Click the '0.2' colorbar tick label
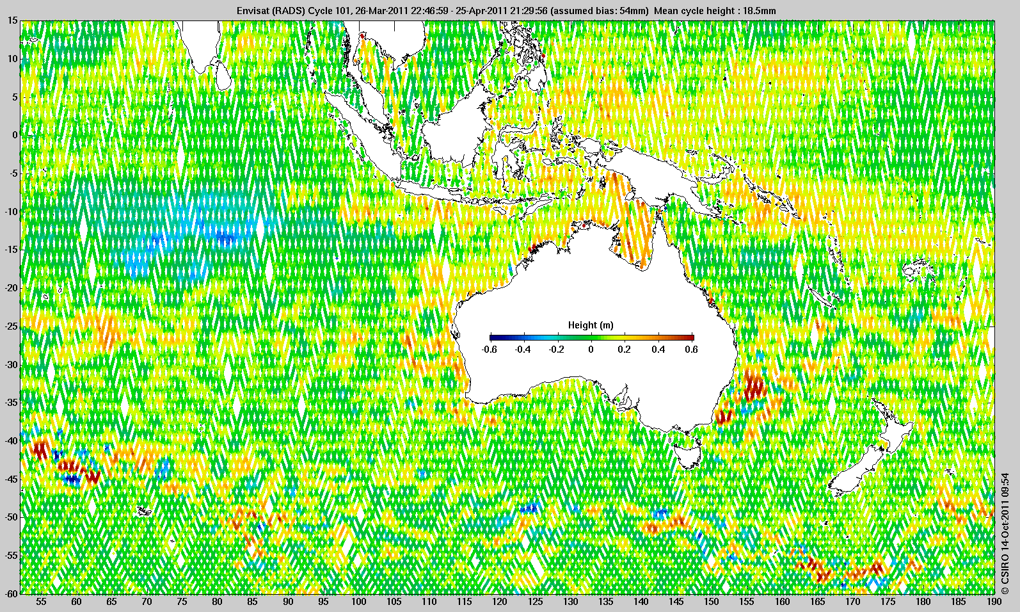Viewport: 1020px width, 612px height. (625, 350)
